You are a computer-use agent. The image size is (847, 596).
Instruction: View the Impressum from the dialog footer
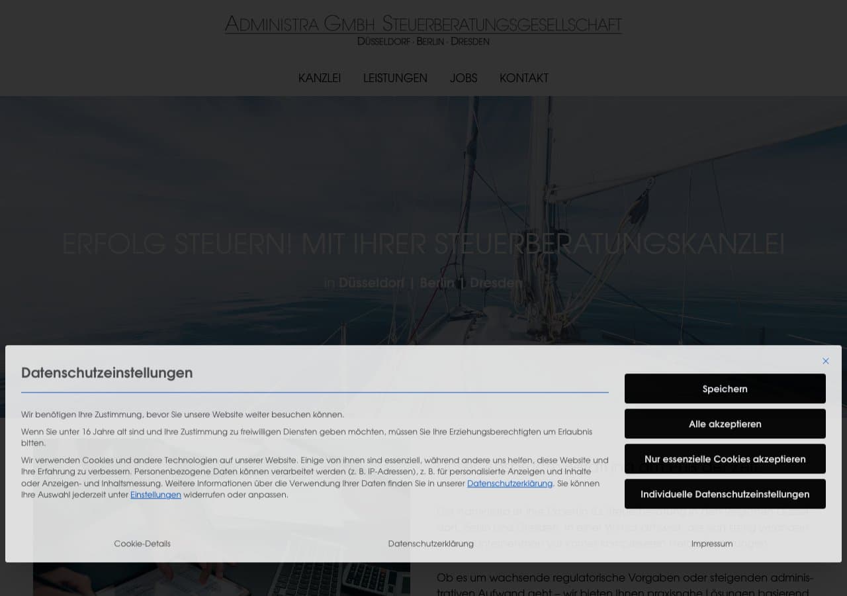[712, 544]
